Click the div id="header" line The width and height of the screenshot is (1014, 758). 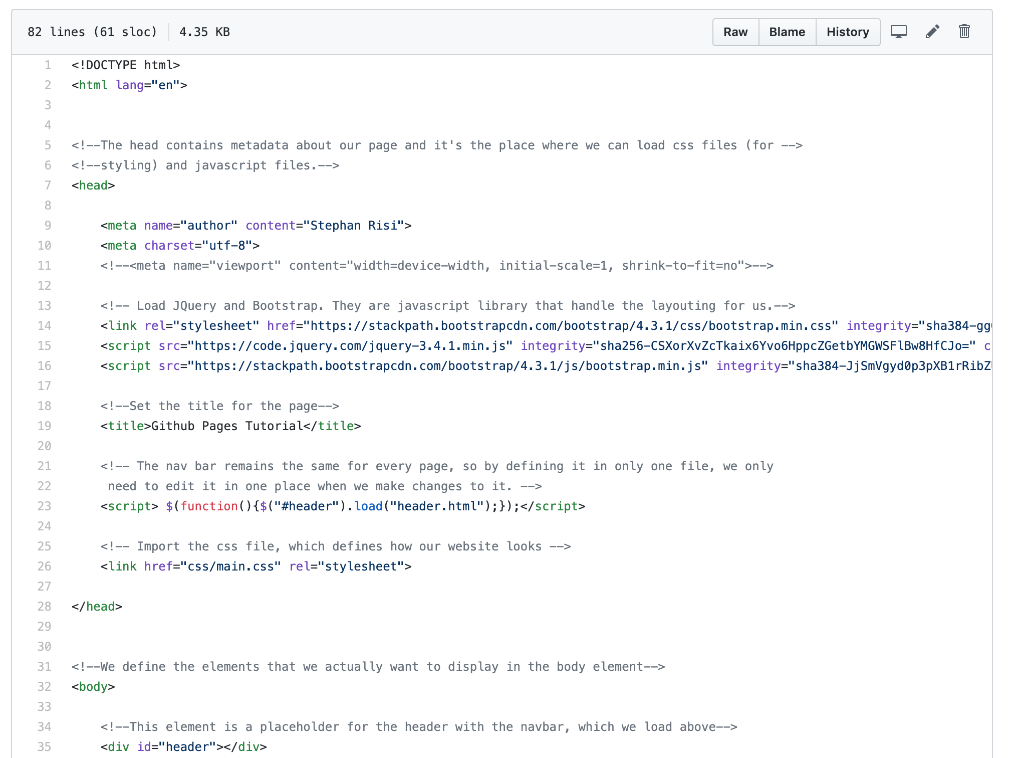pyautogui.click(x=183, y=747)
